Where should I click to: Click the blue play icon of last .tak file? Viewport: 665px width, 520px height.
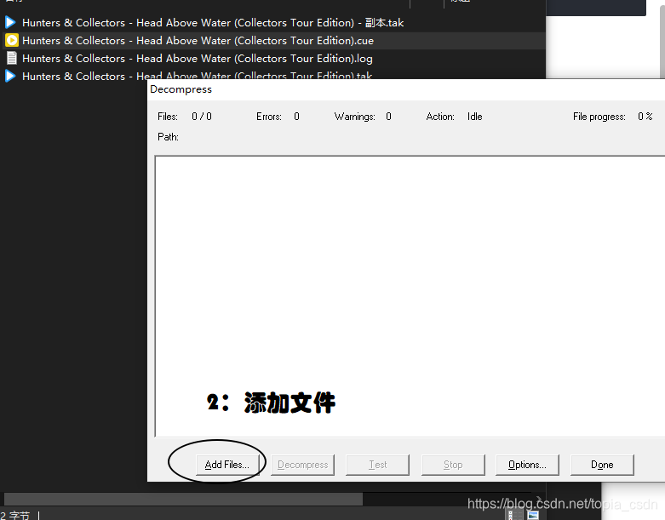click(x=10, y=76)
